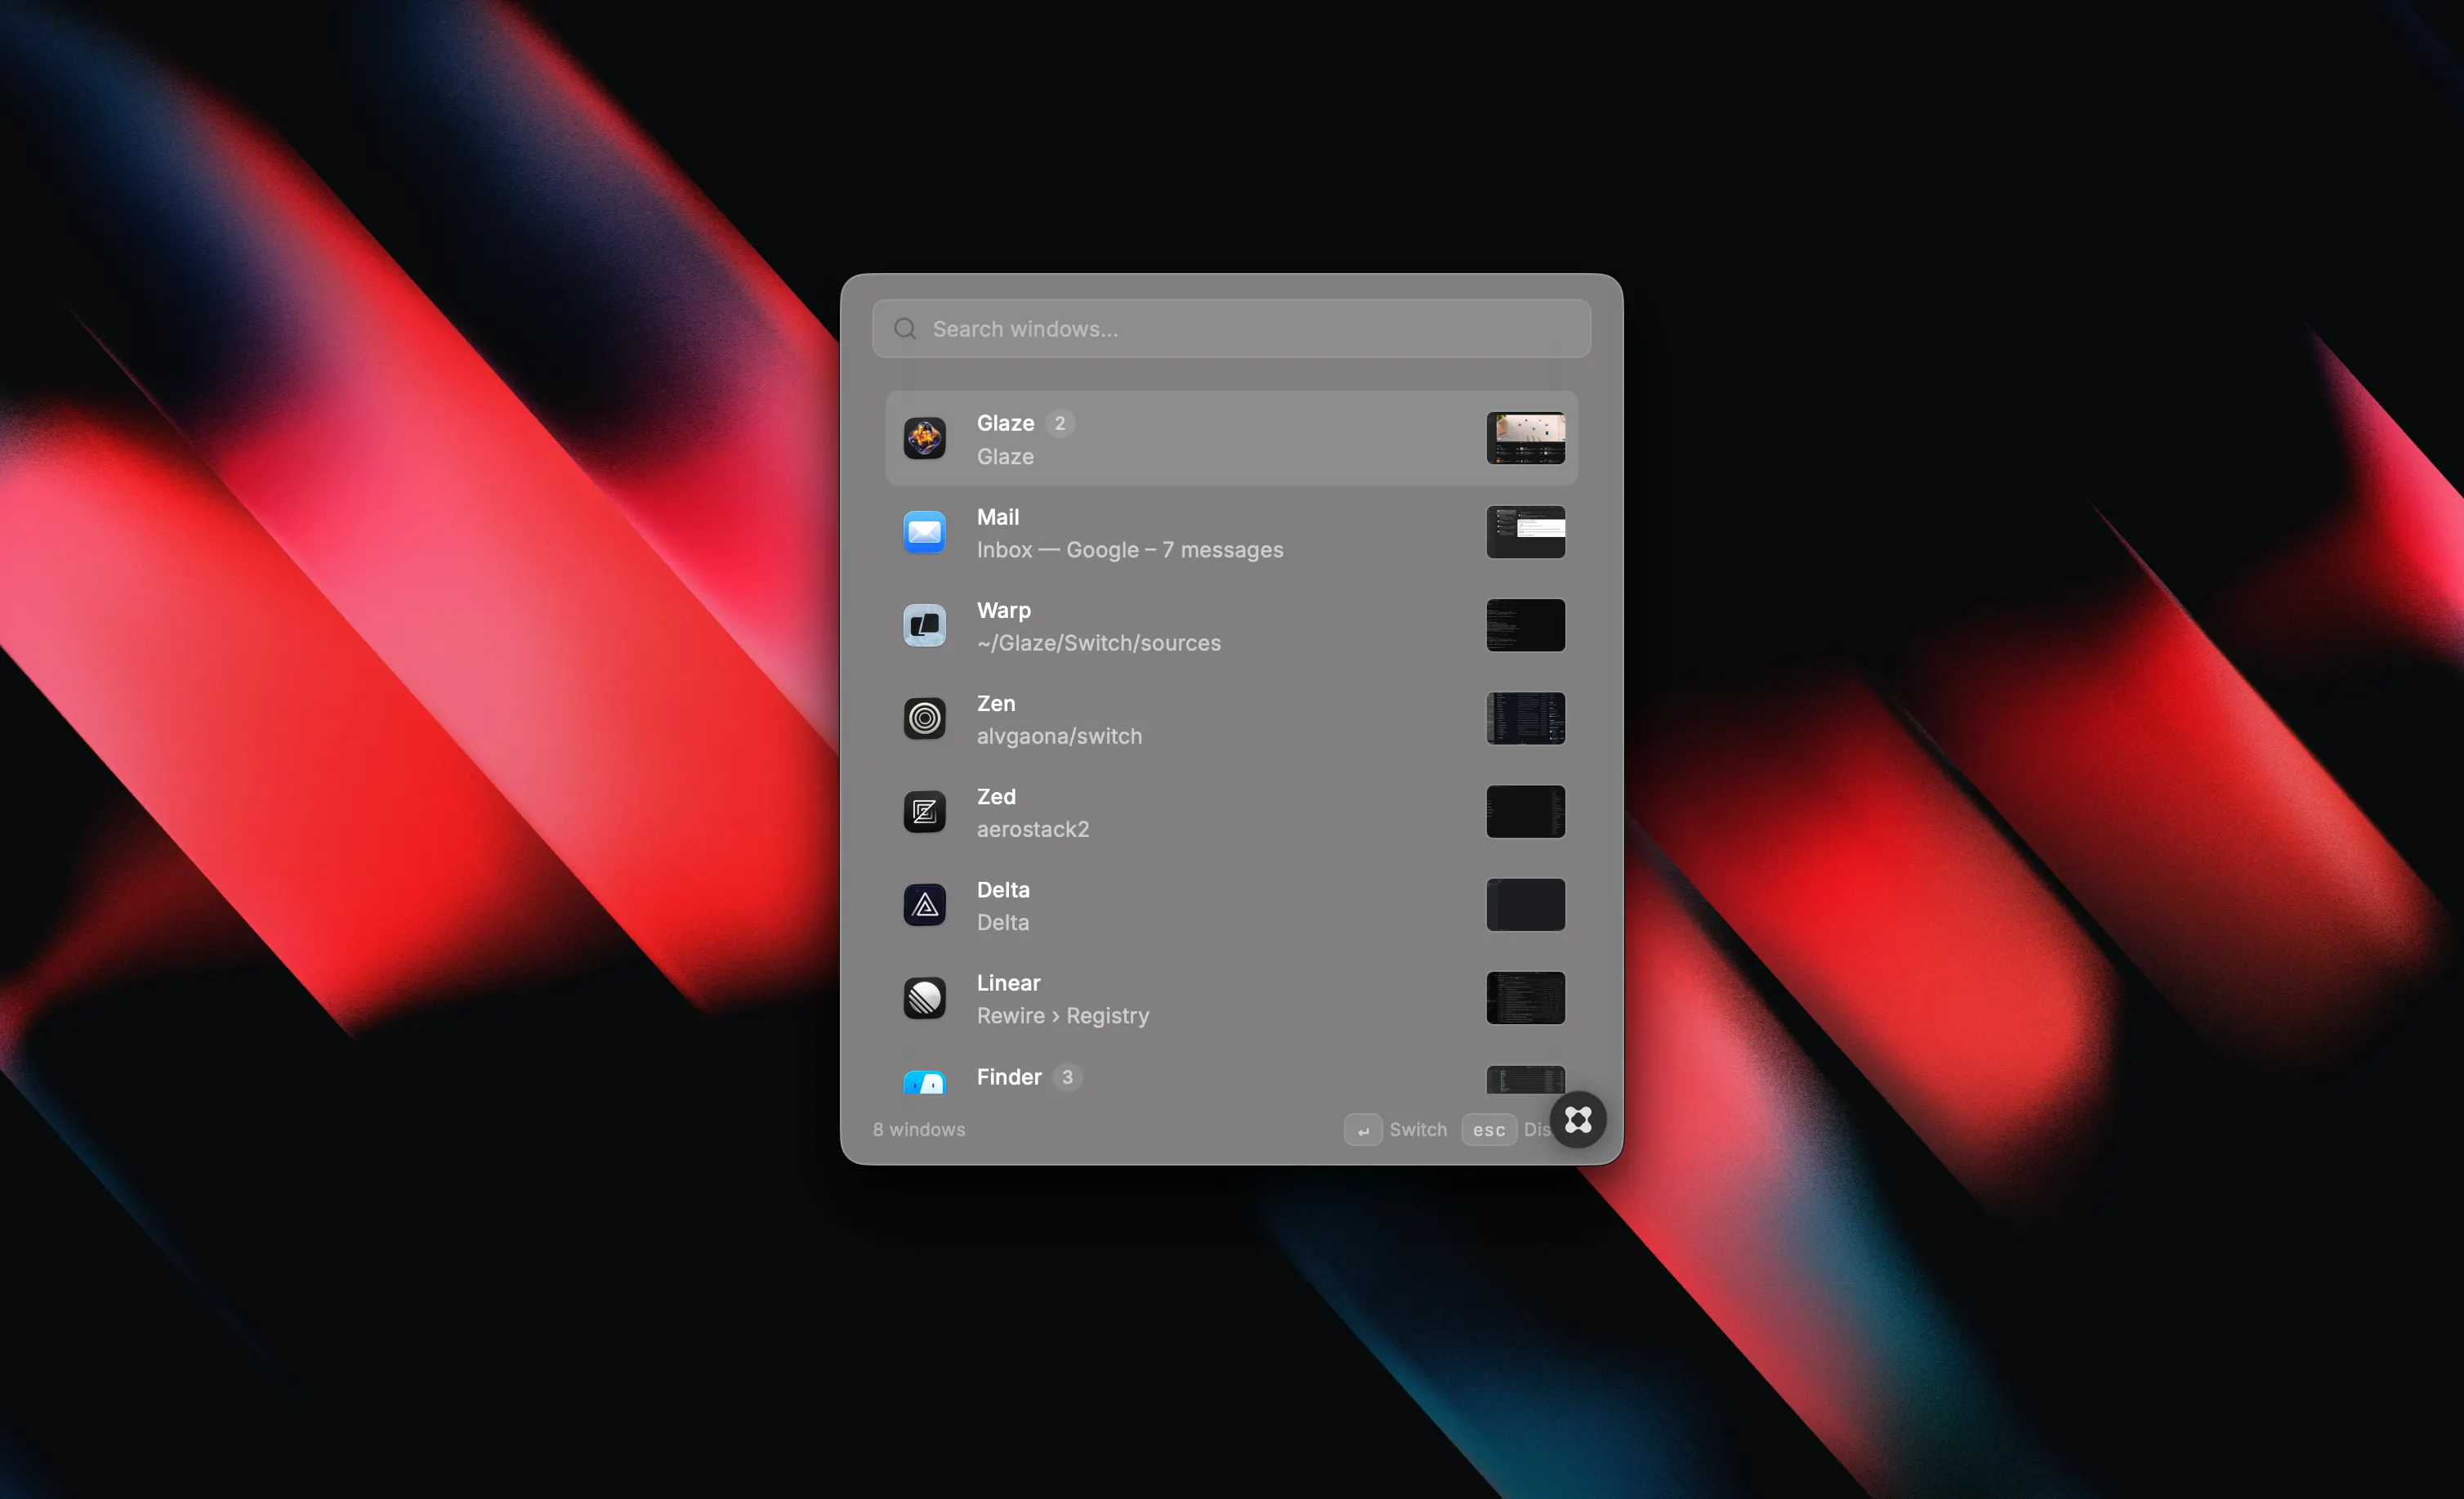Select the 'Mail' app name
Image resolution: width=2464 pixels, height=1499 pixels.
[x=997, y=517]
